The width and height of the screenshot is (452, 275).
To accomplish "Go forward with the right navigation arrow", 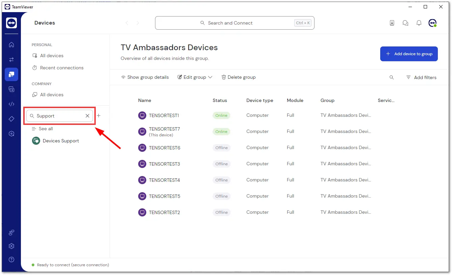I will pos(138,23).
